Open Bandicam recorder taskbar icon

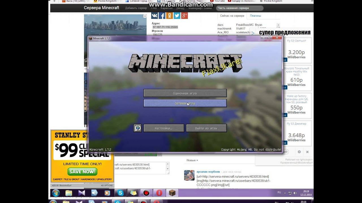[x=146, y=193]
